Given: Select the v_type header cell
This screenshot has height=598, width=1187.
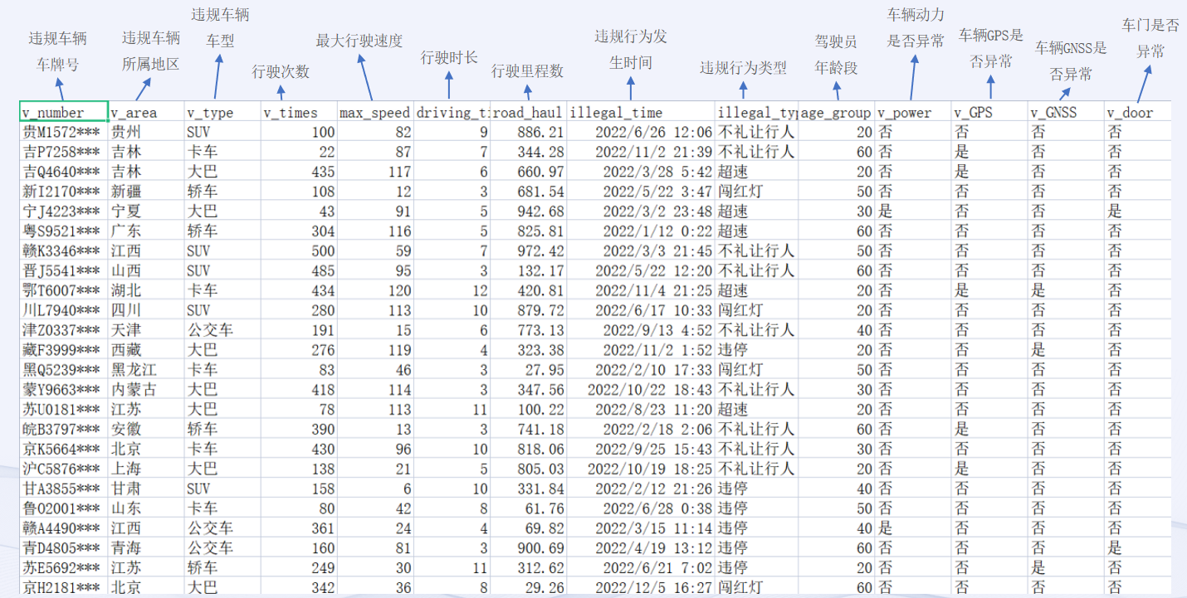Looking at the screenshot, I should (x=222, y=112).
